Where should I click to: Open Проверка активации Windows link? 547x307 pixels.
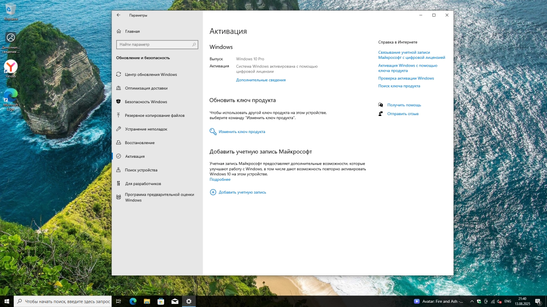click(x=406, y=78)
